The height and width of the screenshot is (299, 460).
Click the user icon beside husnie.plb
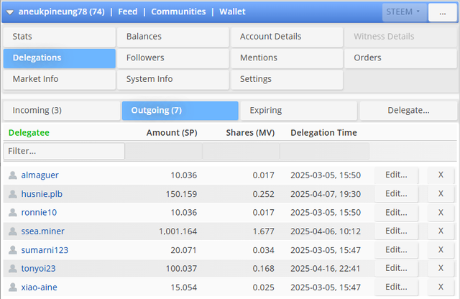pyautogui.click(x=12, y=193)
